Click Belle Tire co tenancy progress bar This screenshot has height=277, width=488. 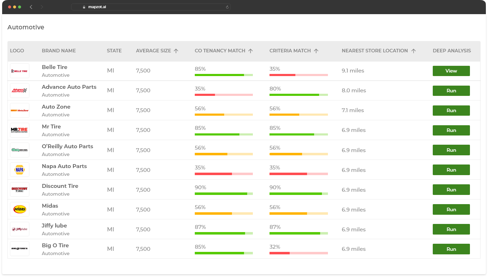[224, 75]
